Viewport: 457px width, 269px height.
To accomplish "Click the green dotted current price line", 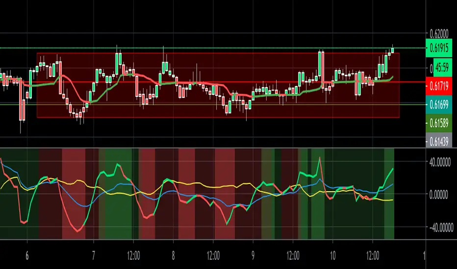I will pos(213,48).
